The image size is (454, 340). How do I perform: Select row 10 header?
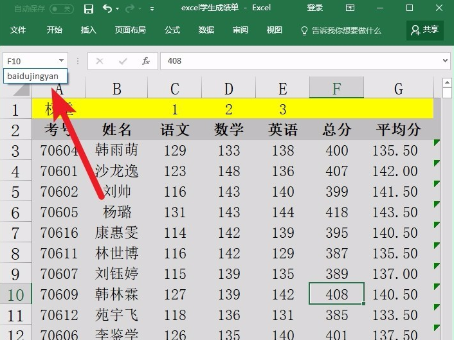click(15, 294)
